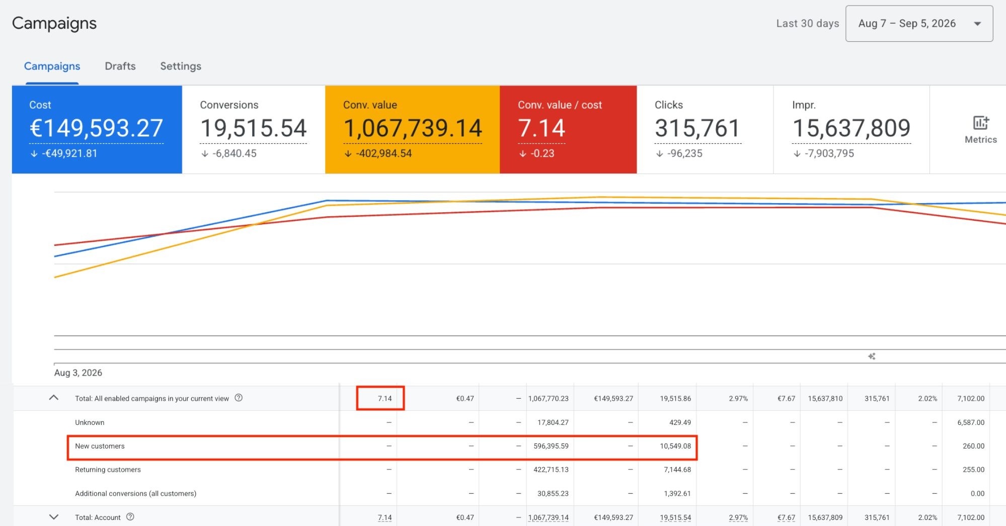Click the 'Aug 3, 2026' chart axis date
The width and height of the screenshot is (1006, 526).
(x=78, y=373)
